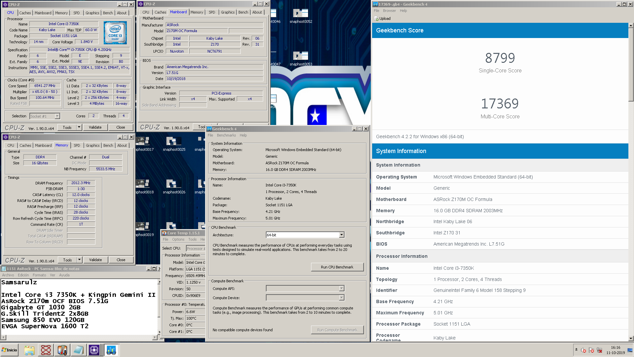Click Notepad horizontal scrollbar right arrow
Viewport: 634px width, 357px height.
coord(155,337)
